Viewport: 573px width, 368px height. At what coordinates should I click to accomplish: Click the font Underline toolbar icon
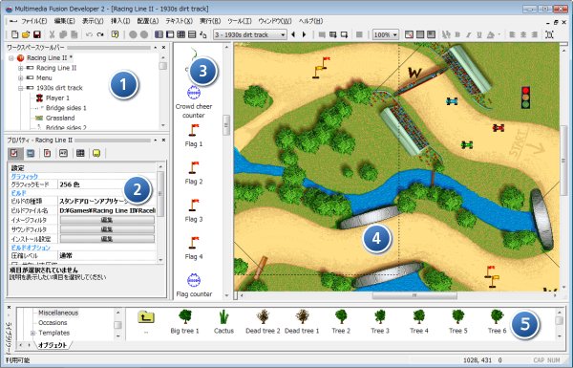click(x=479, y=34)
